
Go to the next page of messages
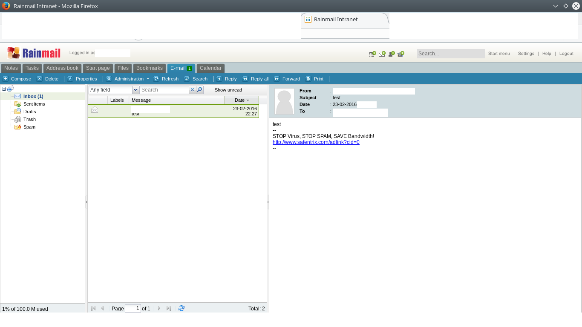pos(159,308)
